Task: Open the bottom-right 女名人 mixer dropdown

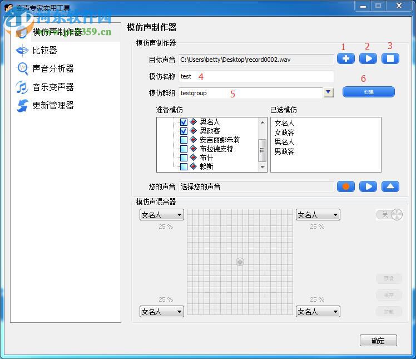Action: click(318, 312)
